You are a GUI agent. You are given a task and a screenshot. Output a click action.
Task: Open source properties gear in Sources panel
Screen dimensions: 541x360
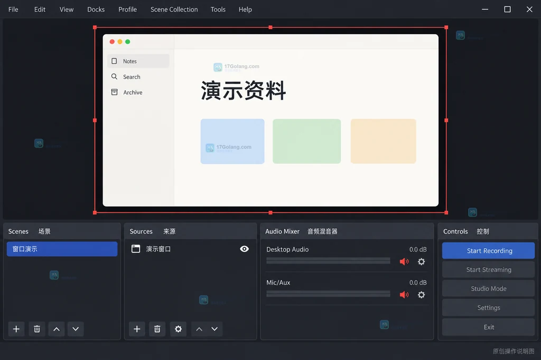[x=178, y=329]
